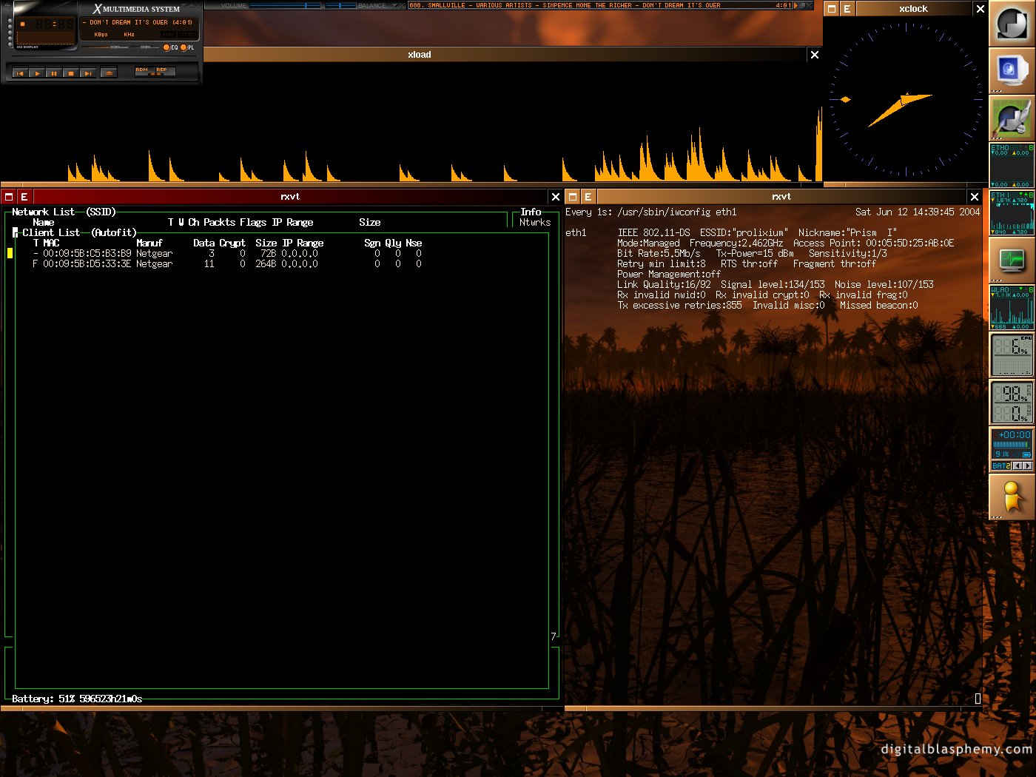The width and height of the screenshot is (1036, 777).
Task: Click the WLA0 network monitor dockapp
Action: (1012, 308)
